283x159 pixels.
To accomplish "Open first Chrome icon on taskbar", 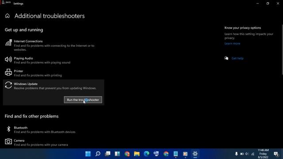I will [127, 154].
